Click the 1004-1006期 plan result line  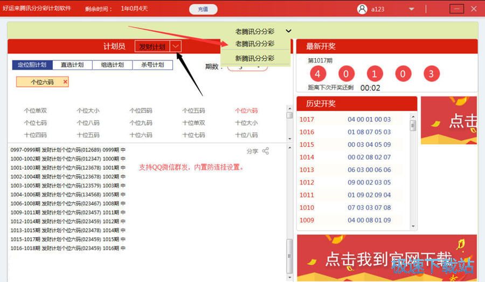coord(68,195)
